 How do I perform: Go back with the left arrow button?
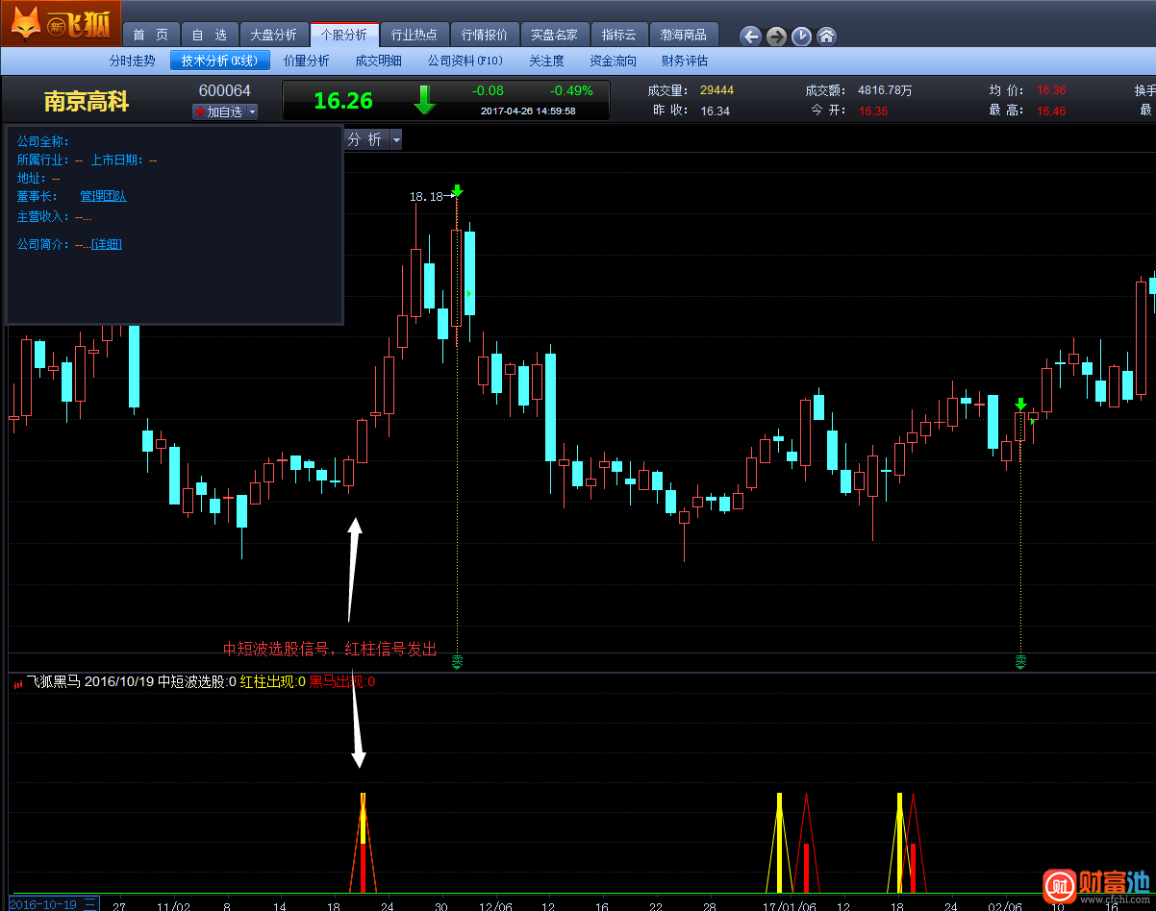751,37
